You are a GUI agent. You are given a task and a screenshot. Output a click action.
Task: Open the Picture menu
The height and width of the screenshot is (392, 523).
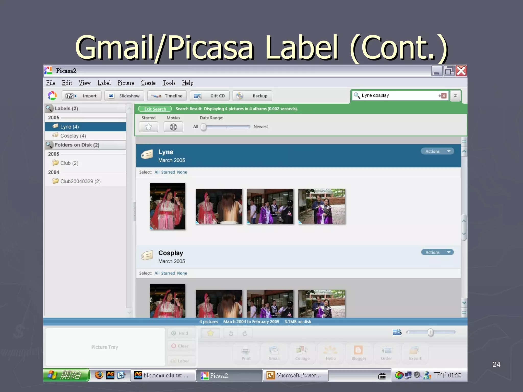pos(126,83)
